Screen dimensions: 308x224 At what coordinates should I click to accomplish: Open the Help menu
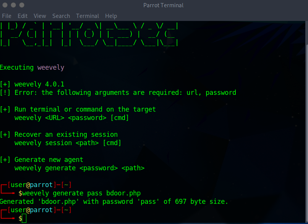(111, 16)
